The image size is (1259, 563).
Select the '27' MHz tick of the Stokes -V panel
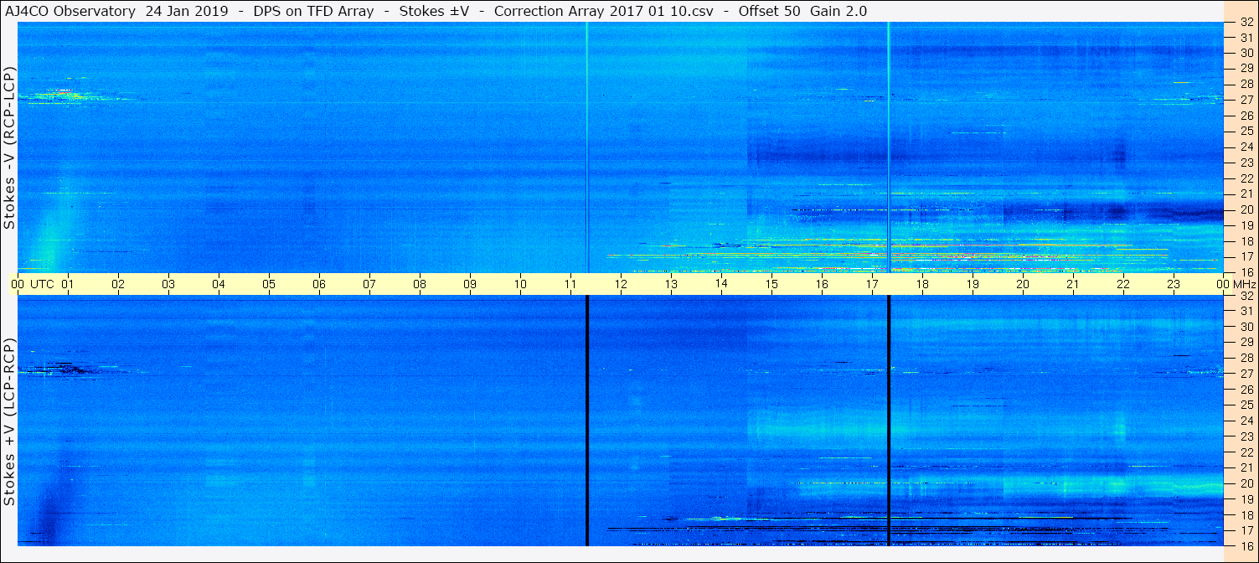[x=1246, y=100]
